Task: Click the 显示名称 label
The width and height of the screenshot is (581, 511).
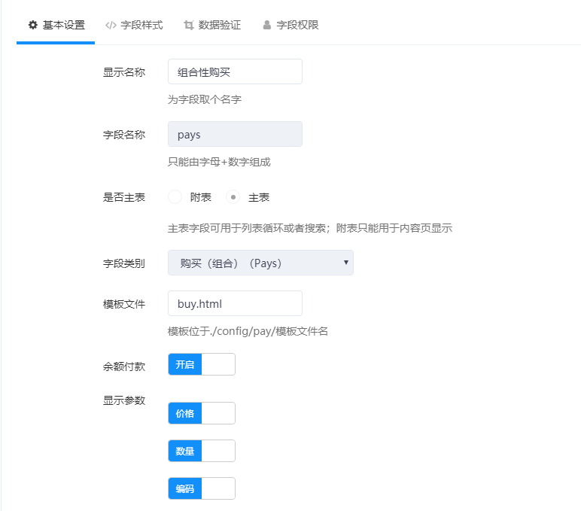Action: (123, 72)
